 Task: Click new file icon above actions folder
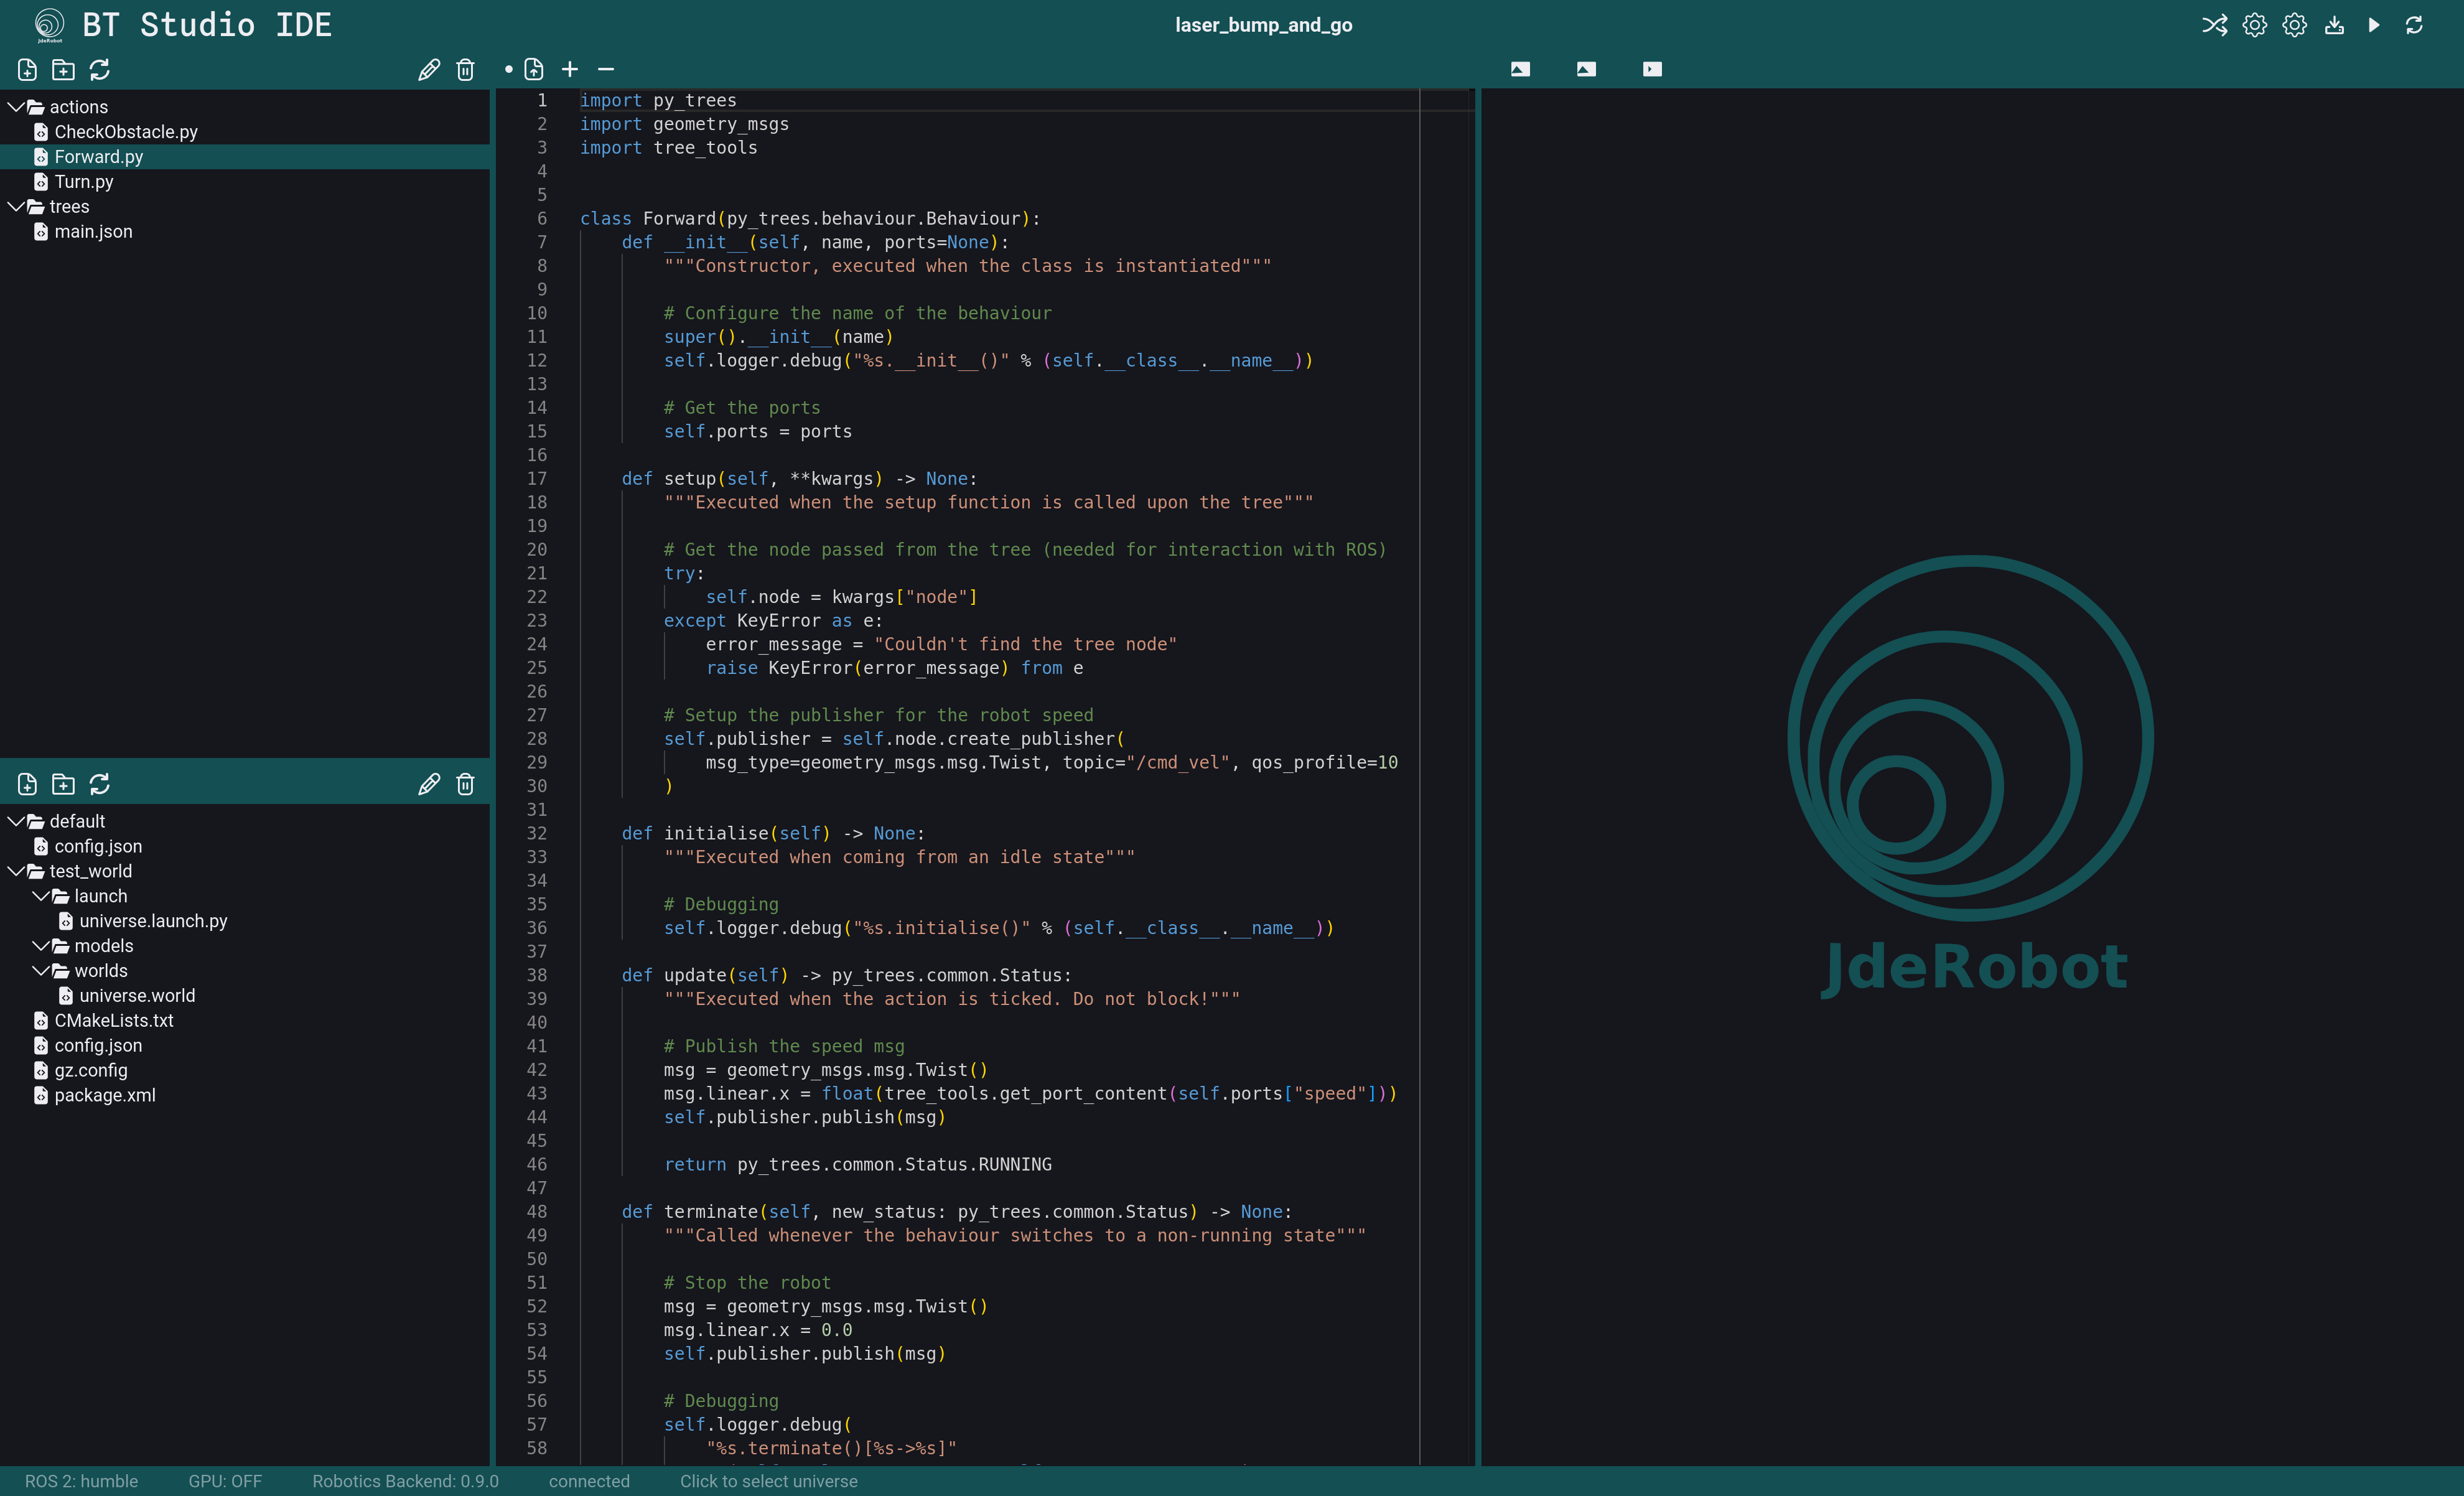(x=27, y=70)
